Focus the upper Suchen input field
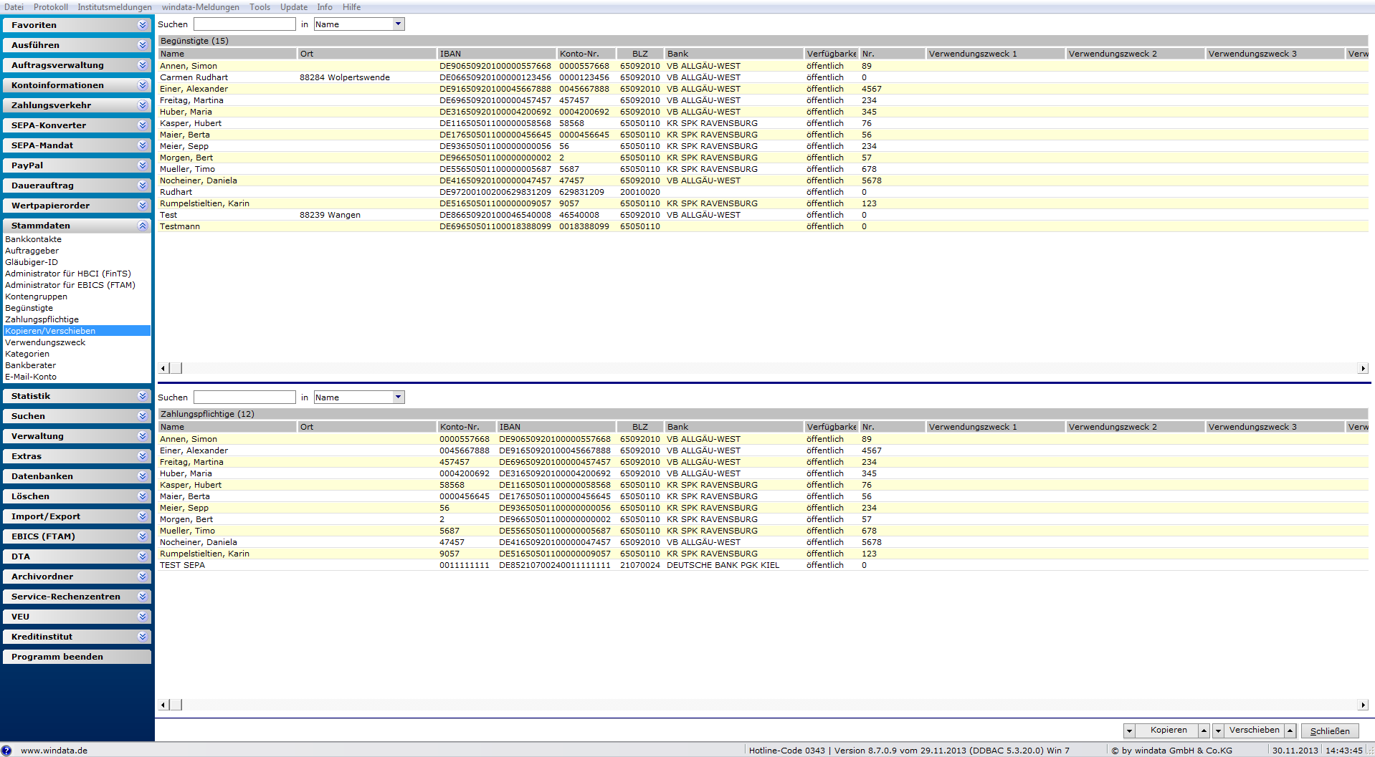This screenshot has height=757, width=1375. pos(244,24)
